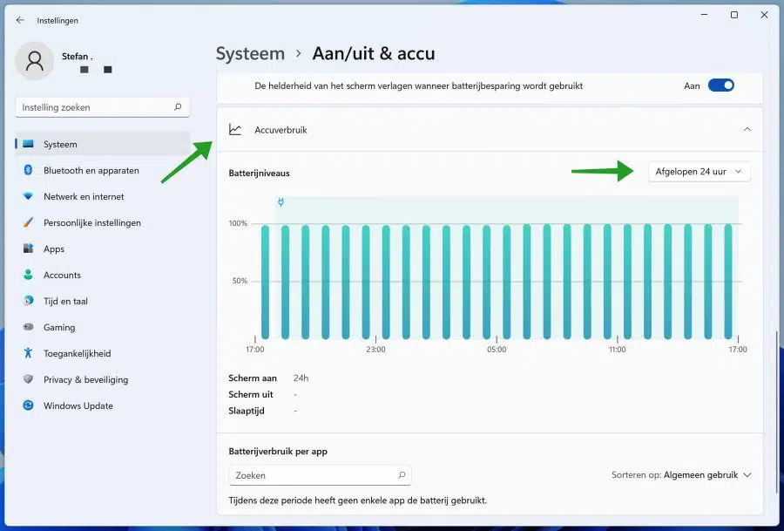Select the Apps icon in sidebar
This screenshot has width=784, height=531.
coord(28,248)
